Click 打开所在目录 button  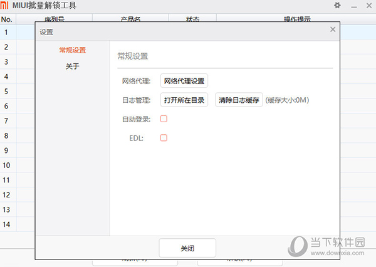184,100
